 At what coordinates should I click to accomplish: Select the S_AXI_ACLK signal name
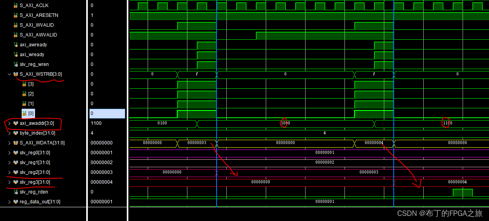pos(34,5)
